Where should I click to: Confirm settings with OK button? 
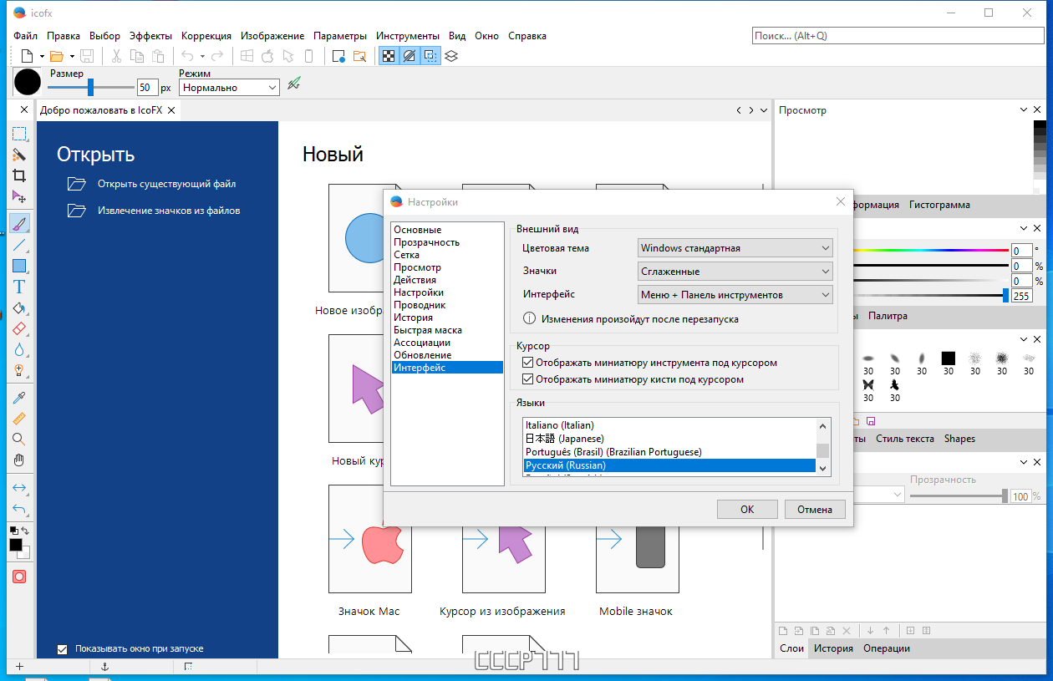[747, 509]
